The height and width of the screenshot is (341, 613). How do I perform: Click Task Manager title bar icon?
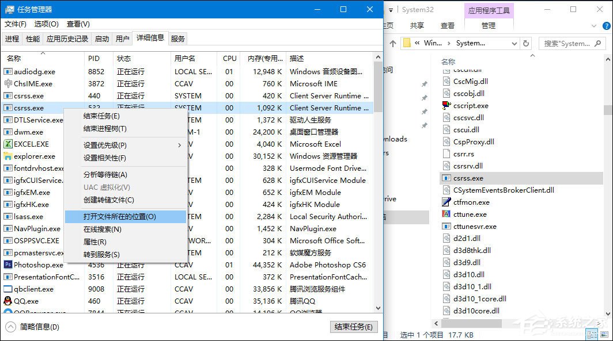[9, 9]
